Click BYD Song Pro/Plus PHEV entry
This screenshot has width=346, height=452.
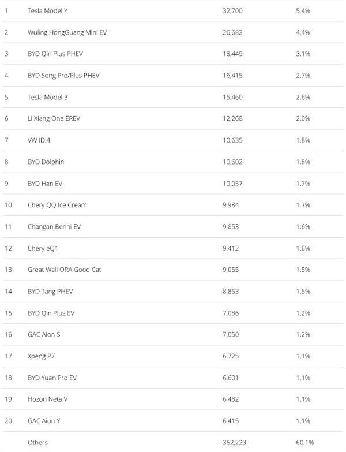tap(63, 76)
